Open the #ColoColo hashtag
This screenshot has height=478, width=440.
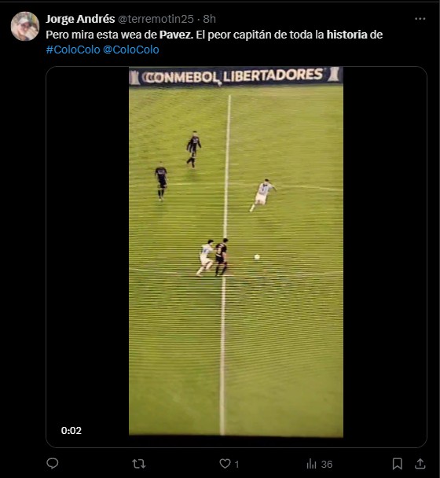[73, 50]
